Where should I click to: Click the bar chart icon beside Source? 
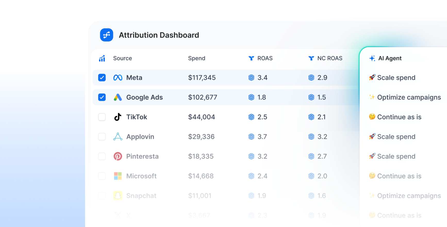tap(102, 58)
